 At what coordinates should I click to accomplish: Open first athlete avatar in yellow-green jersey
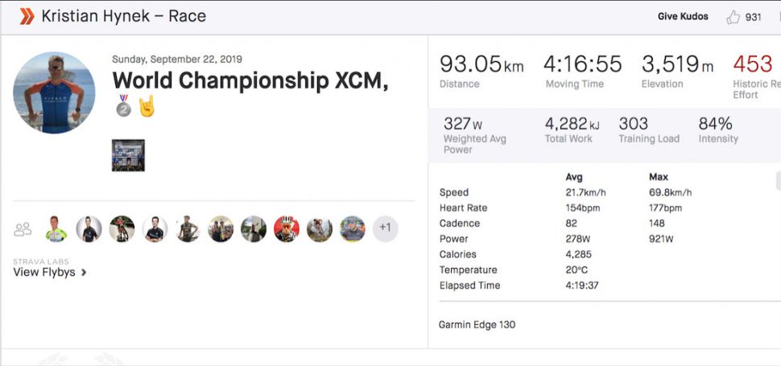coord(56,229)
